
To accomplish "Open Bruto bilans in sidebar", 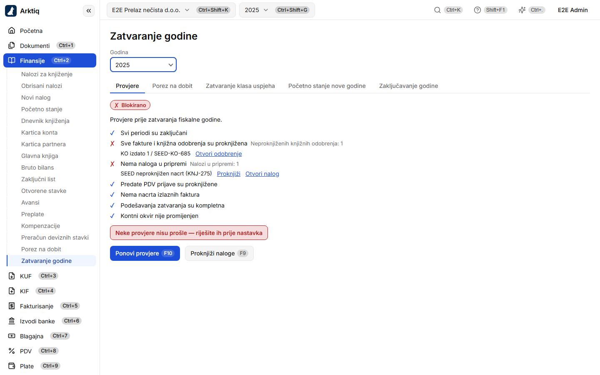I will 52,167.
